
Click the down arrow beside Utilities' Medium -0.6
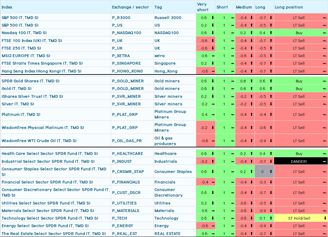(251, 203)
